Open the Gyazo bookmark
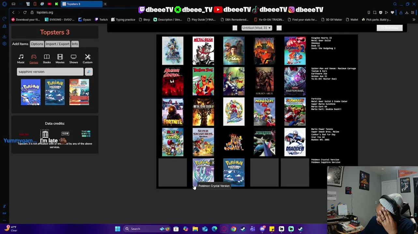The image size is (418, 234). click(85, 19)
